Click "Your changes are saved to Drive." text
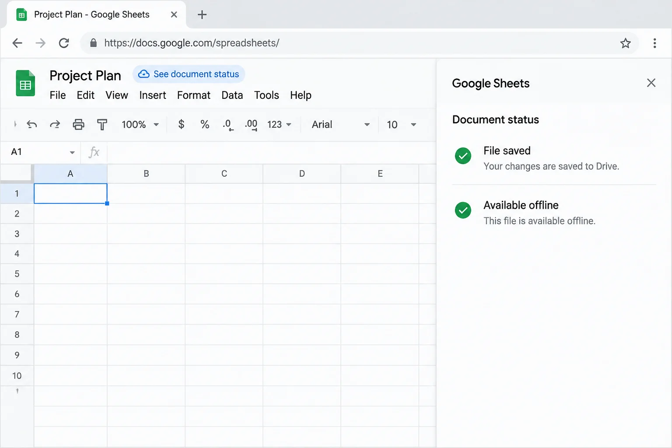Screen dimensions: 672x448 click(x=551, y=166)
